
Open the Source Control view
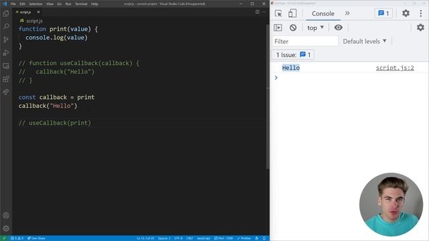tap(6, 39)
